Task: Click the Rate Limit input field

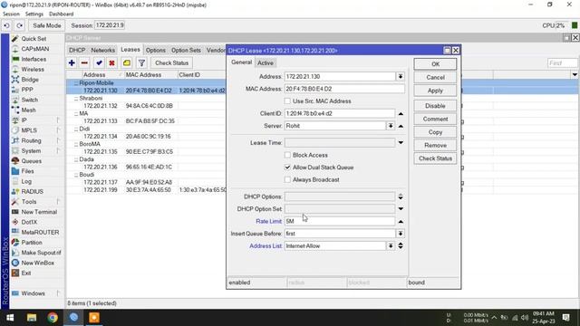Action: click(x=340, y=221)
